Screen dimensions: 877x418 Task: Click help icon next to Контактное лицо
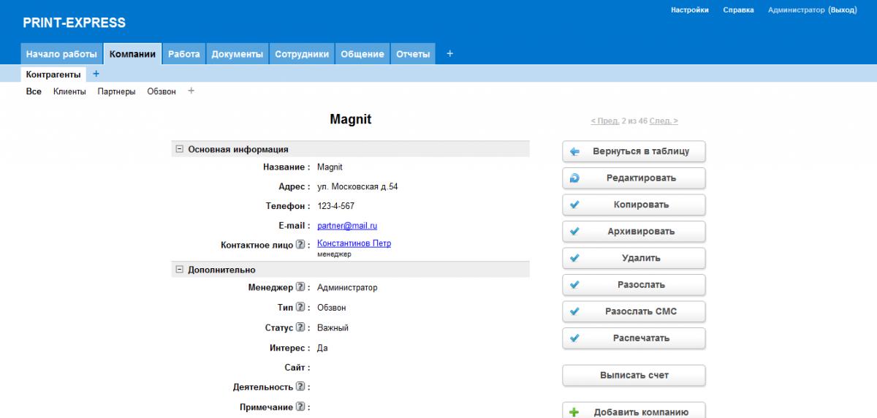pyautogui.click(x=300, y=246)
